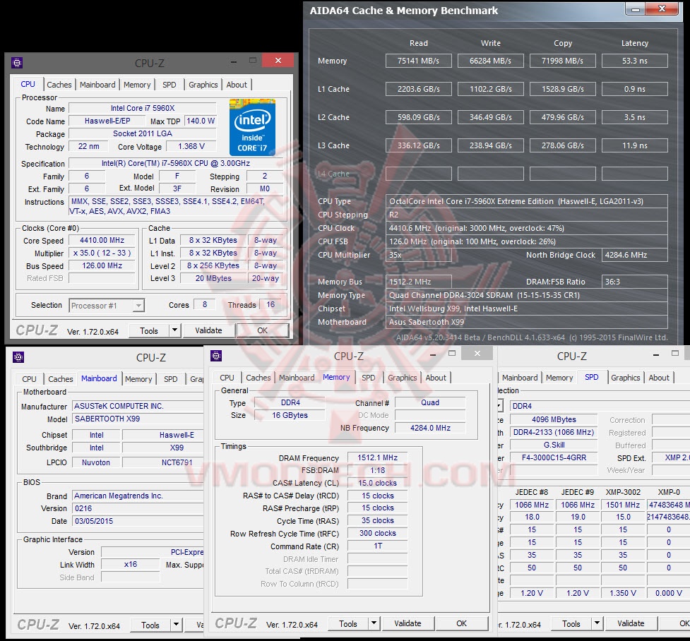The image size is (690, 641).
Task: Open the Processor #1 selection dropdown
Action: tap(138, 305)
